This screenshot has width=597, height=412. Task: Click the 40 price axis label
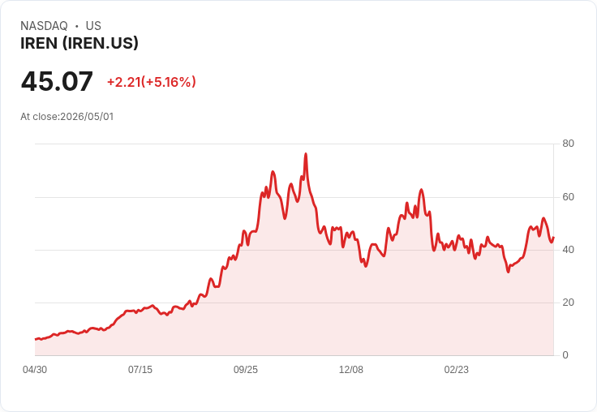point(568,250)
